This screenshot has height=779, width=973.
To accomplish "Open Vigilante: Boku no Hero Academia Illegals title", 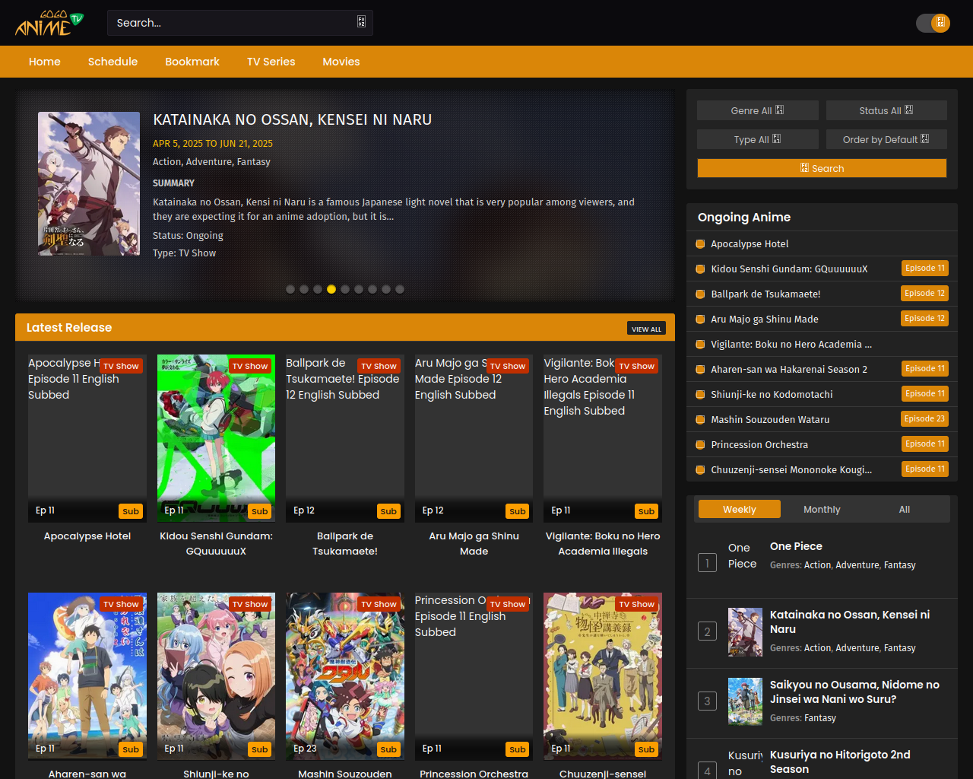I will (x=603, y=544).
